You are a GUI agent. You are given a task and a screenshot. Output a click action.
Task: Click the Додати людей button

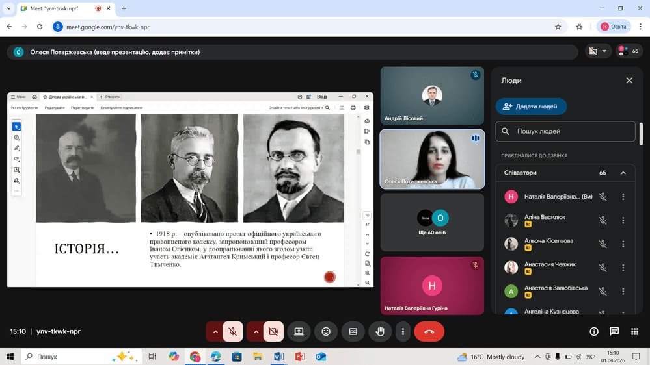click(x=531, y=107)
